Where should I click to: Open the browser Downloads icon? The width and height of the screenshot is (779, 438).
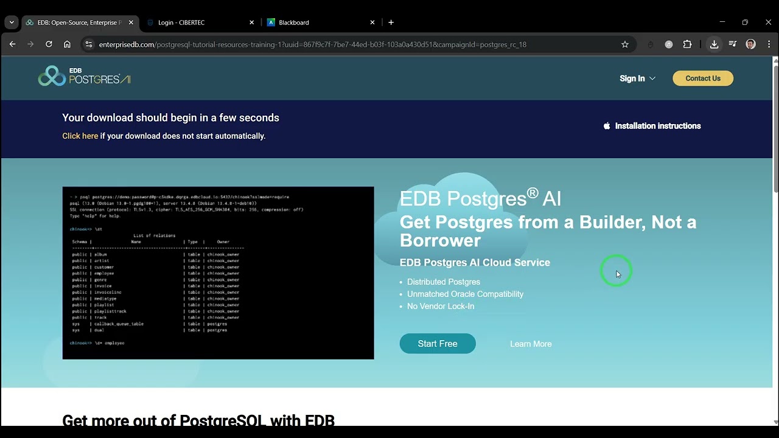click(x=714, y=44)
